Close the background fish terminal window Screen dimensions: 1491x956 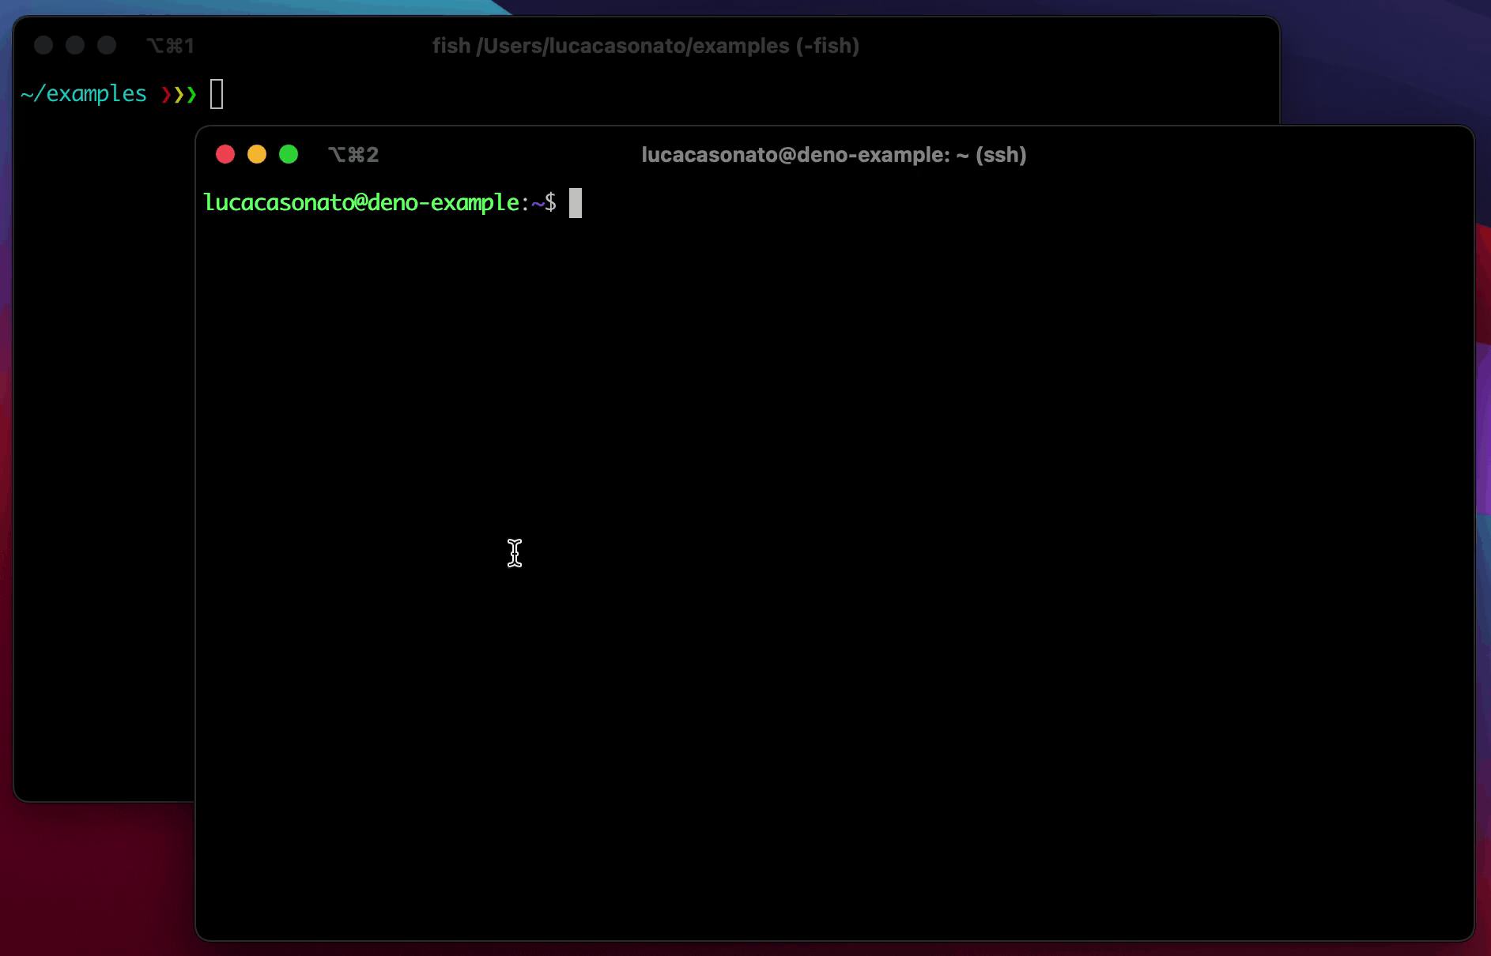click(43, 46)
